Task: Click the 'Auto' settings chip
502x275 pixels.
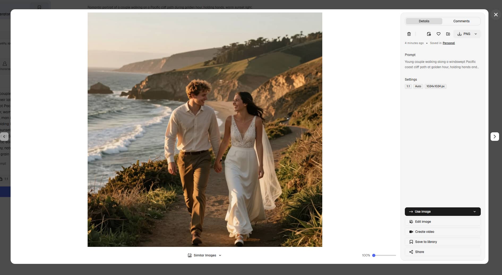Action: [x=418, y=86]
